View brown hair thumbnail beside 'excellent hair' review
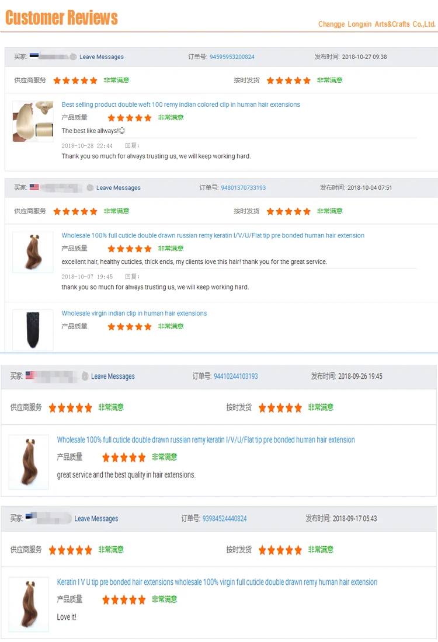The height and width of the screenshot is (642, 438). [33, 252]
